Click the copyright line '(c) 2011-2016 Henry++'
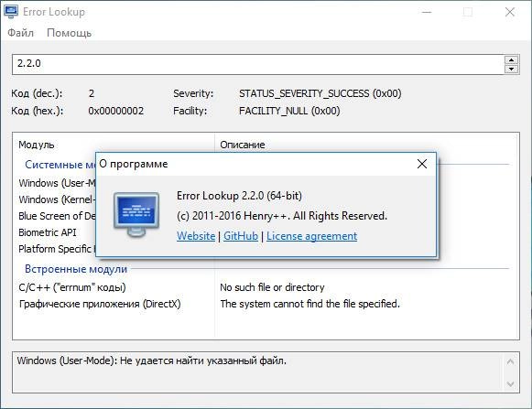 pos(282,216)
